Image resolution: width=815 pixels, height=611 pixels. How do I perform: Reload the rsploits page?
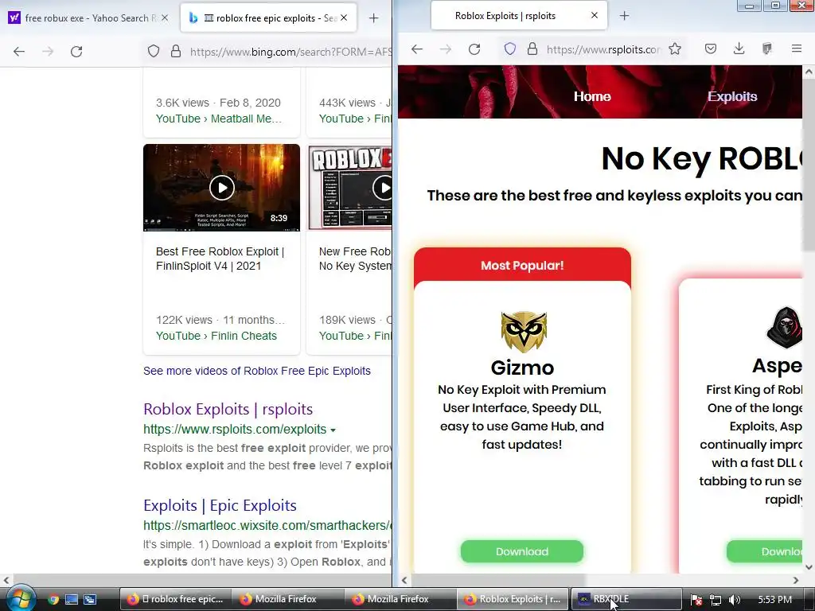(474, 49)
